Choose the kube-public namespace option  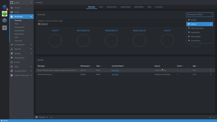point(200,33)
